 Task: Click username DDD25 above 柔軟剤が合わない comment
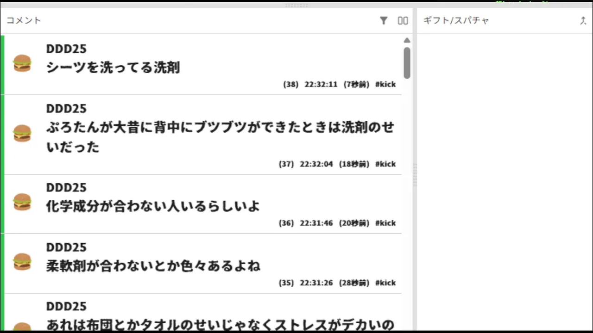click(66, 247)
